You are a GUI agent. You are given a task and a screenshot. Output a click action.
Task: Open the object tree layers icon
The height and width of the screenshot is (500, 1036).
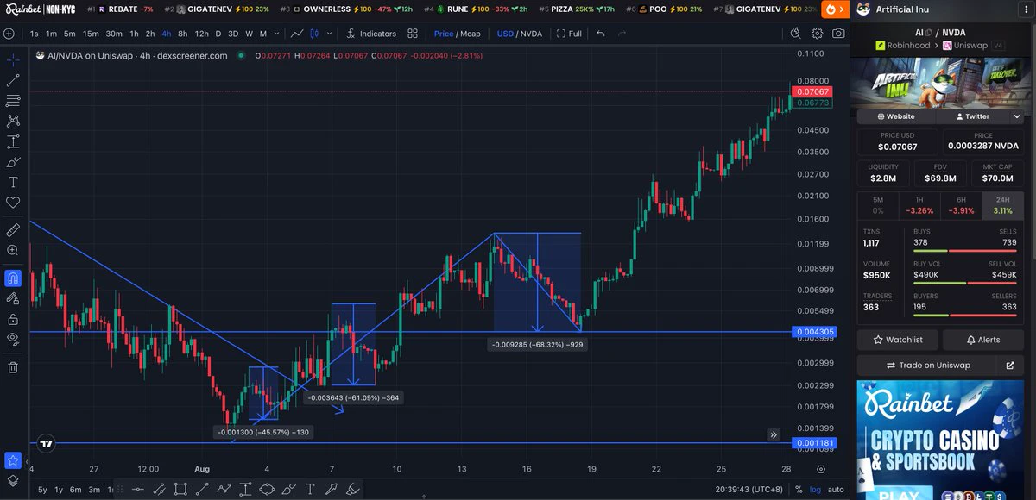click(13, 481)
